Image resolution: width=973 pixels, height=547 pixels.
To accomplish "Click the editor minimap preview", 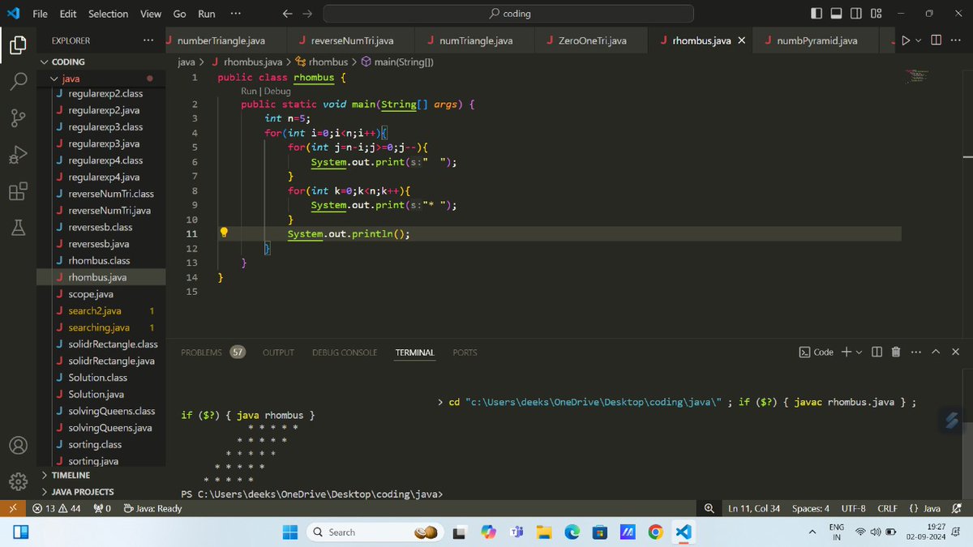I will click(x=919, y=75).
